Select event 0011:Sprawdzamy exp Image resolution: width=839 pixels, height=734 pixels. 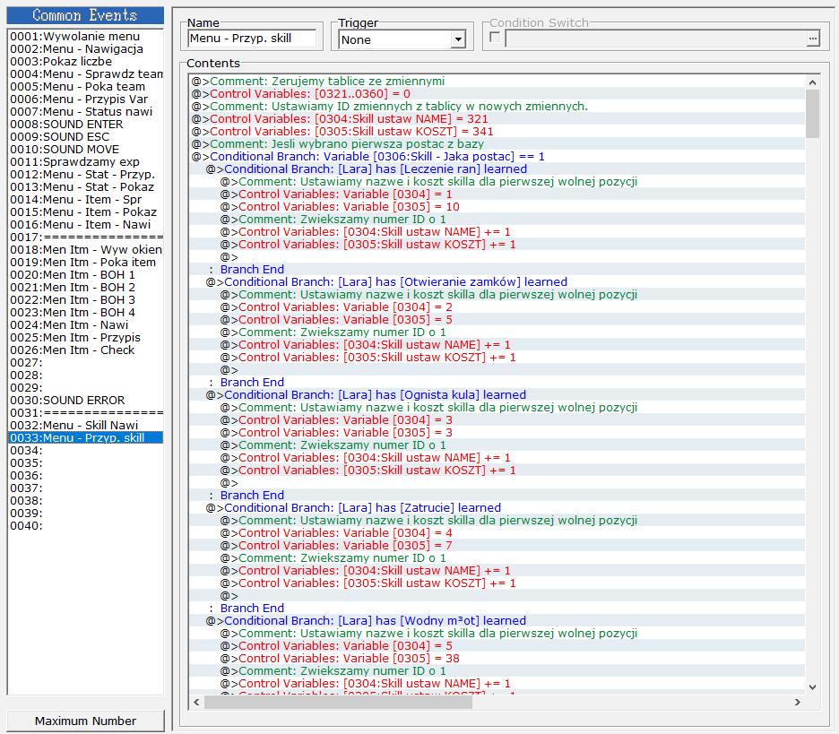pyautogui.click(x=86, y=162)
